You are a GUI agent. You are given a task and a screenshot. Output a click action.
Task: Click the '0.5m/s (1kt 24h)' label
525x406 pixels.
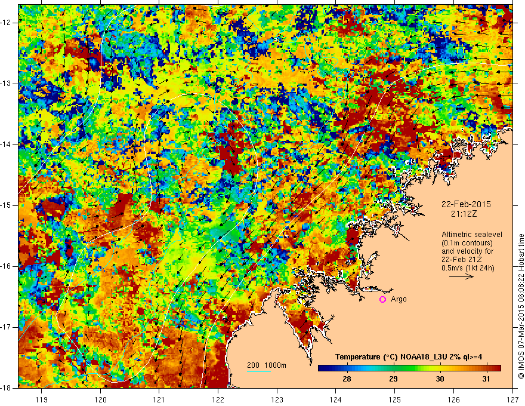point(468,268)
